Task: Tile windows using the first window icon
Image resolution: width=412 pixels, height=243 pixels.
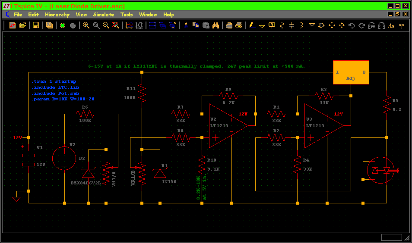Action: 152,25
